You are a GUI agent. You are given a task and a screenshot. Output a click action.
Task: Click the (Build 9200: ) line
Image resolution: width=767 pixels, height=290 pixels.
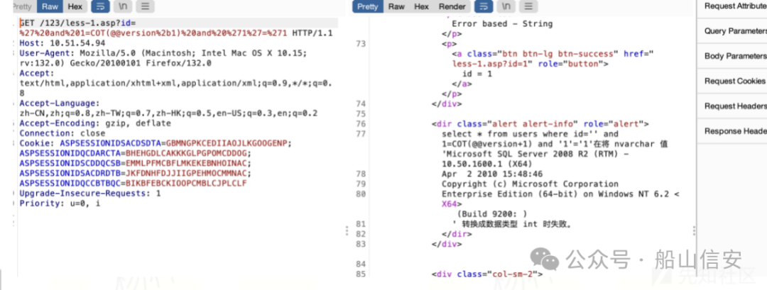pos(491,214)
